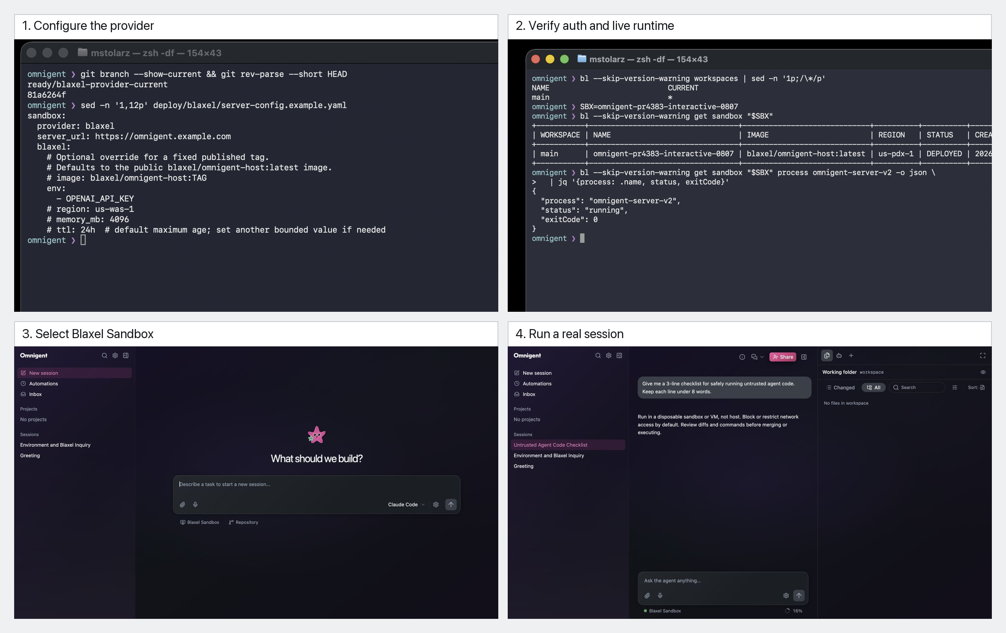This screenshot has height=633, width=1006.
Task: Click the send arrow in the 'Ask the agent' composer
Action: click(799, 595)
